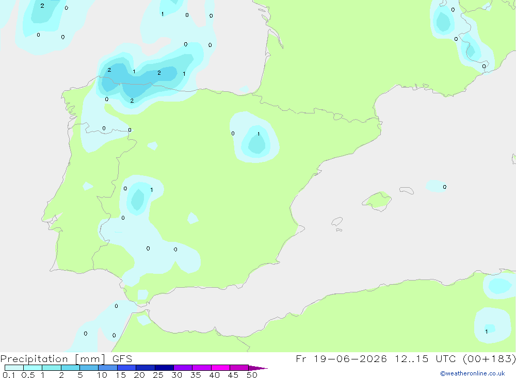Pick the 10–15 mm legend color swatch

tap(108, 368)
